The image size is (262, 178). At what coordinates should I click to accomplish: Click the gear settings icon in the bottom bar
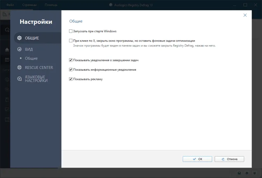247,173
